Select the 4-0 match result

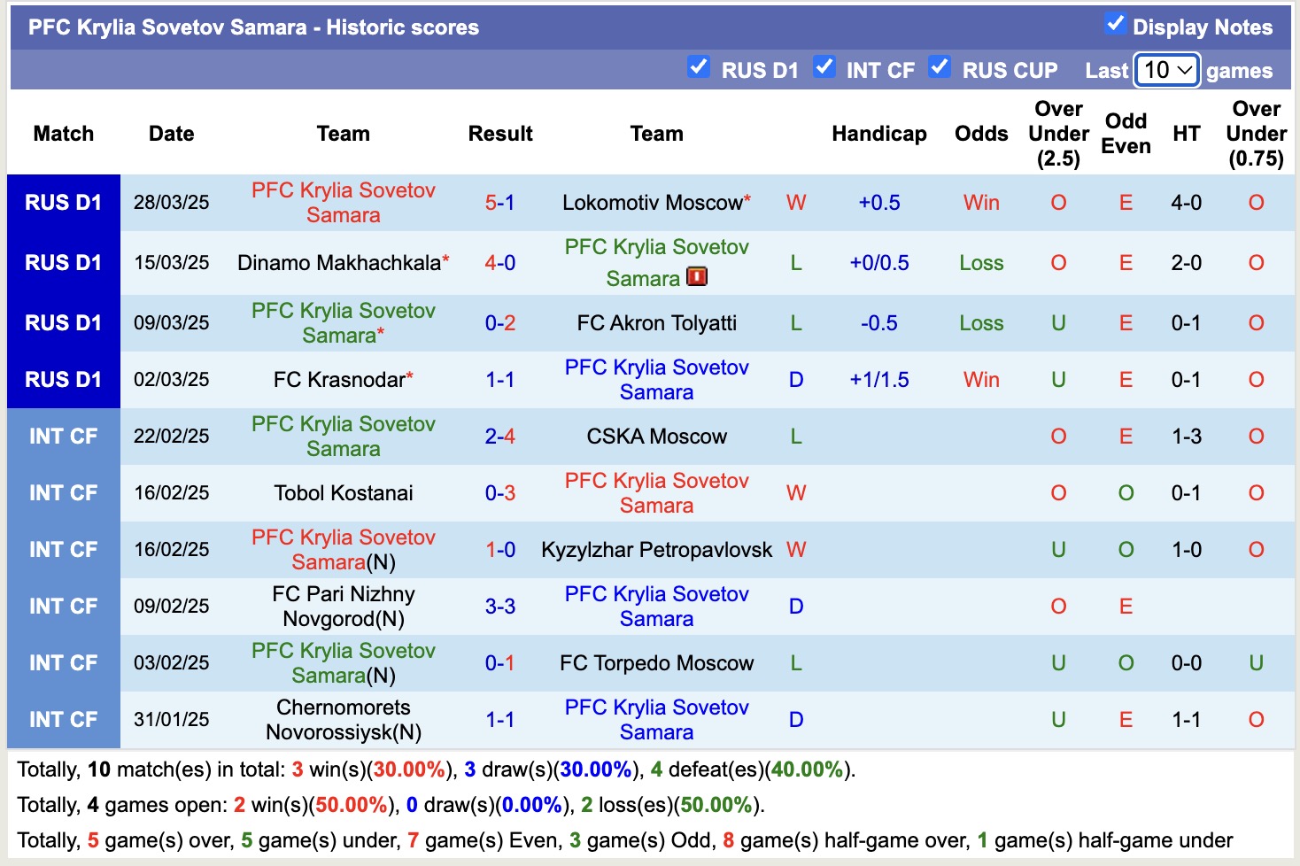[499, 263]
